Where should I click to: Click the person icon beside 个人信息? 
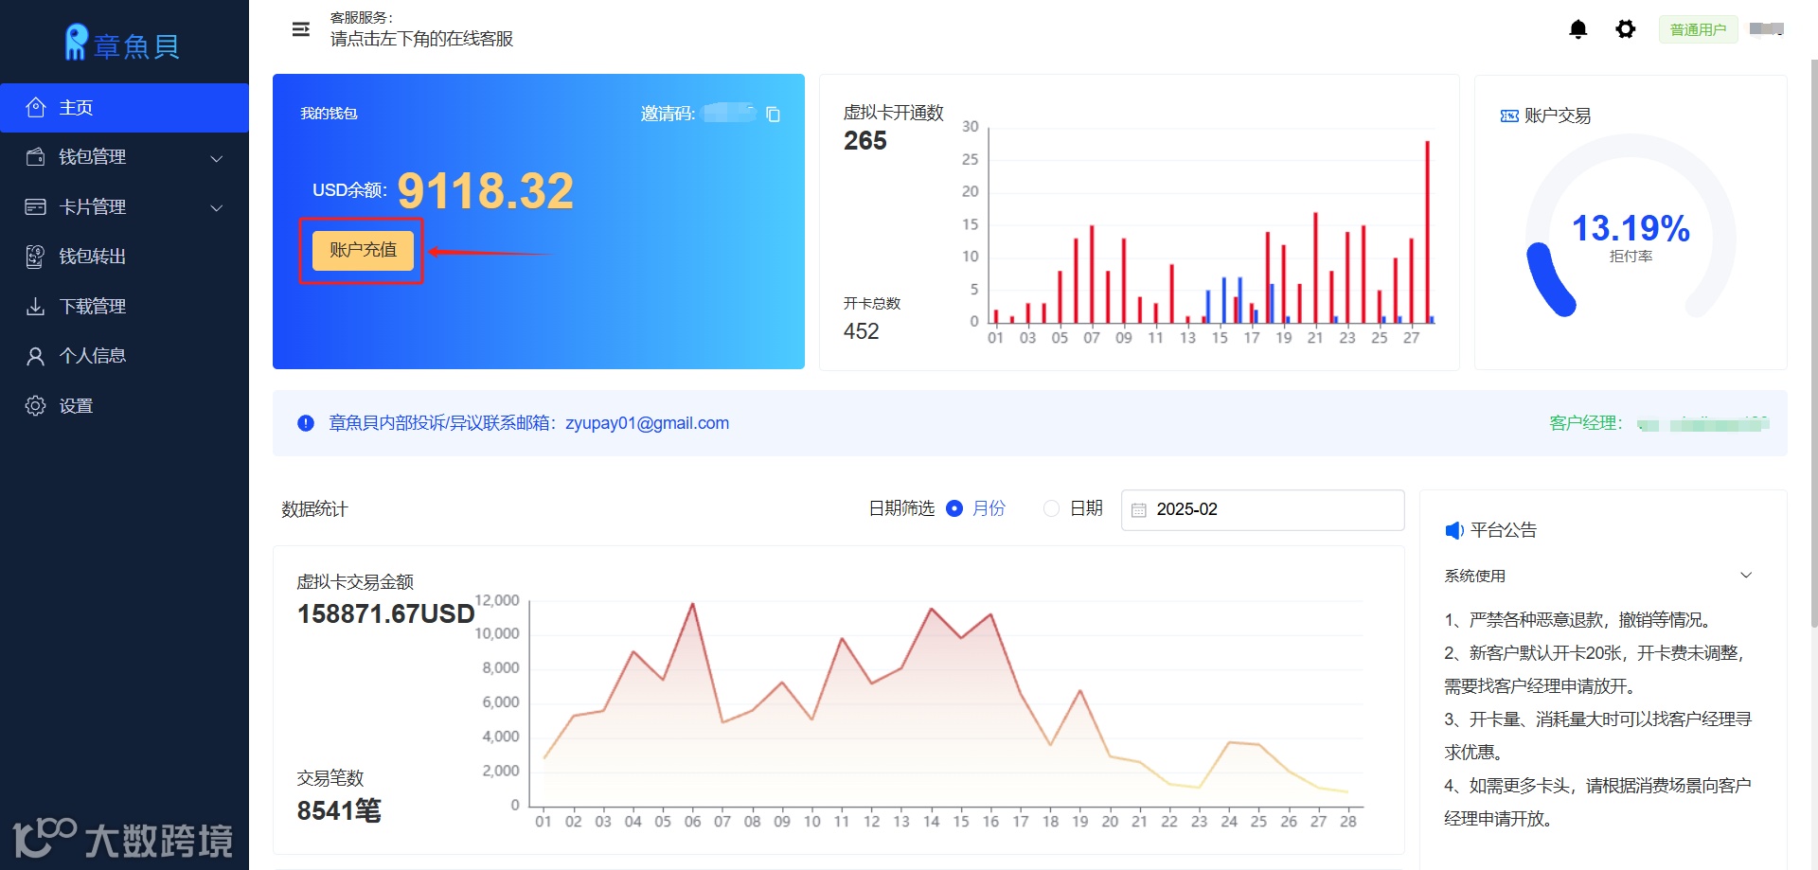pyautogui.click(x=36, y=356)
